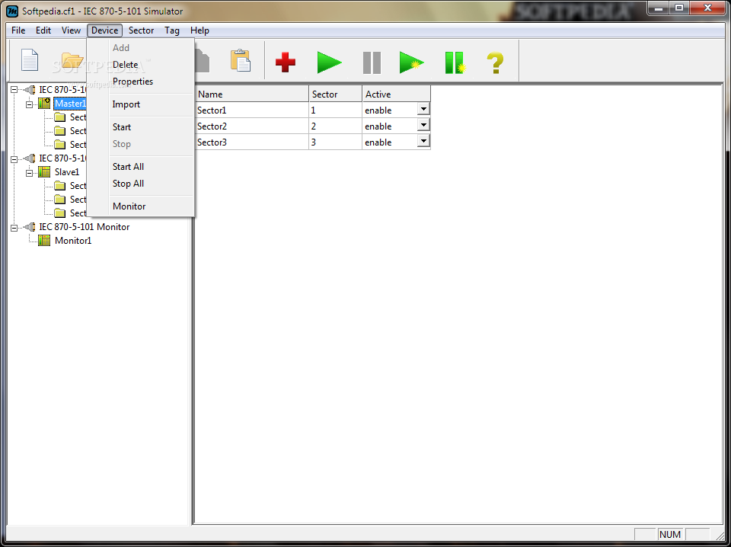Open the Sector menu
The height and width of the screenshot is (547, 731).
click(x=142, y=30)
